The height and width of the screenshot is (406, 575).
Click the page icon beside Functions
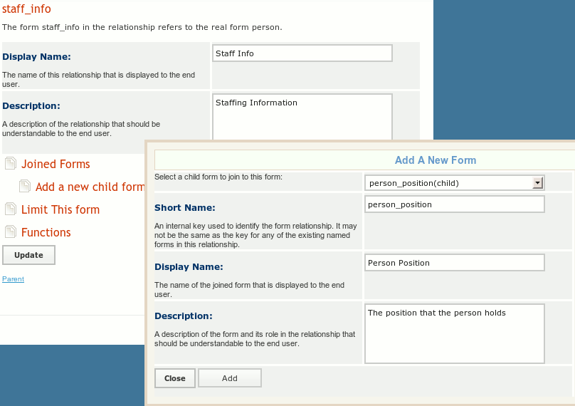(x=11, y=231)
